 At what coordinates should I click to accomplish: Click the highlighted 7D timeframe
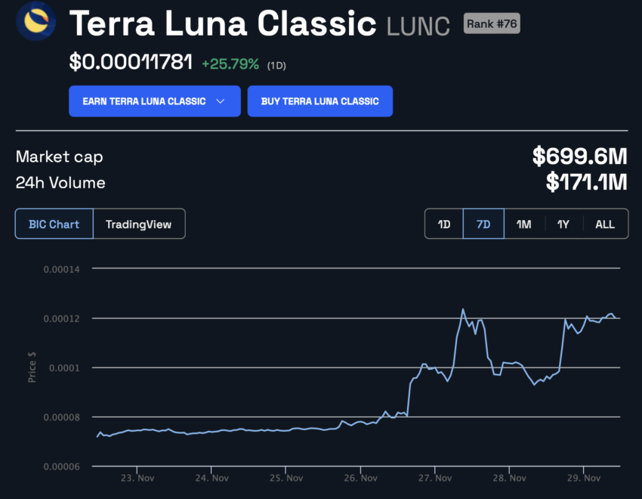click(483, 224)
